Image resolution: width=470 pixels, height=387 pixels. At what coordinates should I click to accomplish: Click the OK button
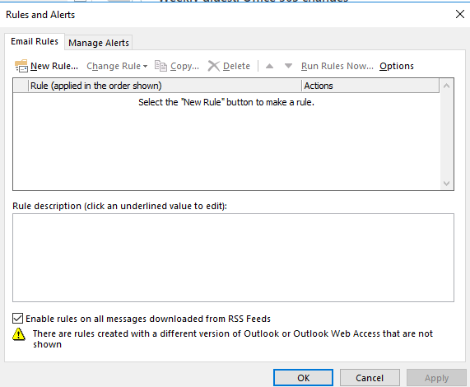click(303, 378)
